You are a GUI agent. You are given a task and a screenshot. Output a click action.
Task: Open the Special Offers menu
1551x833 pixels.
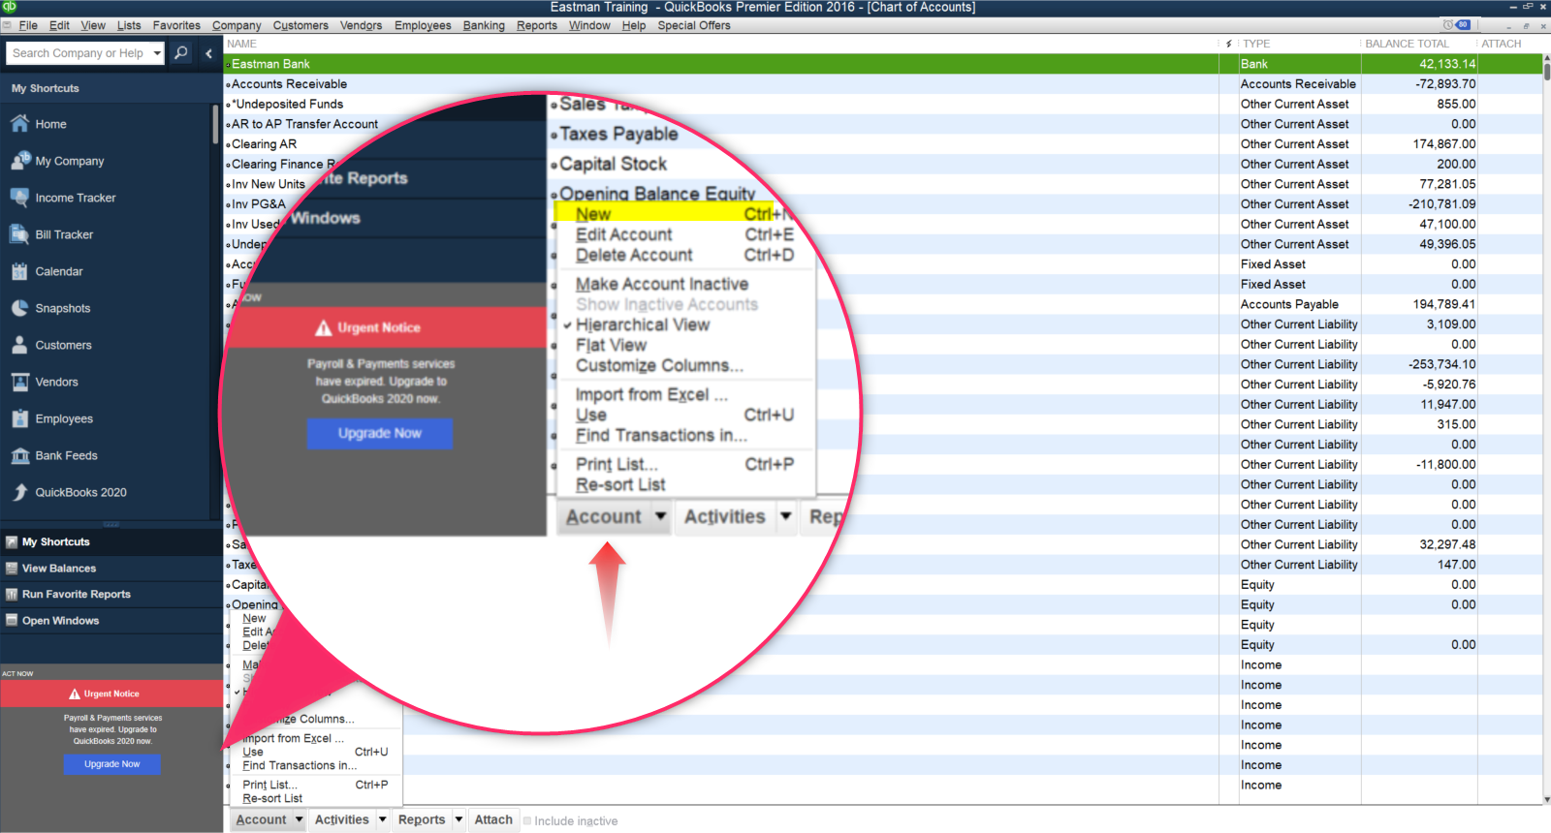coord(694,25)
